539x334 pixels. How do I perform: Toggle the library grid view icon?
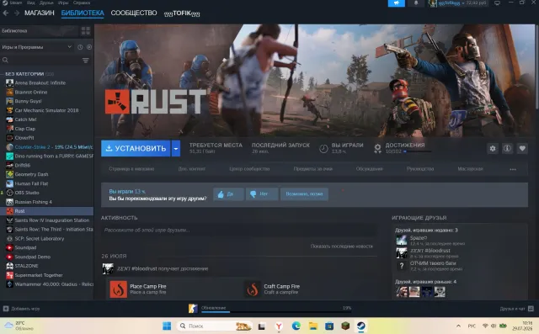(x=86, y=31)
